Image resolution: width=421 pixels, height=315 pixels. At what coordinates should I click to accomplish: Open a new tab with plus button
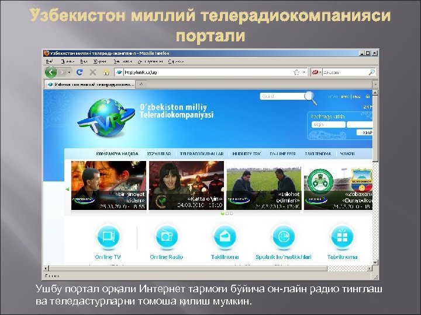pos(141,85)
